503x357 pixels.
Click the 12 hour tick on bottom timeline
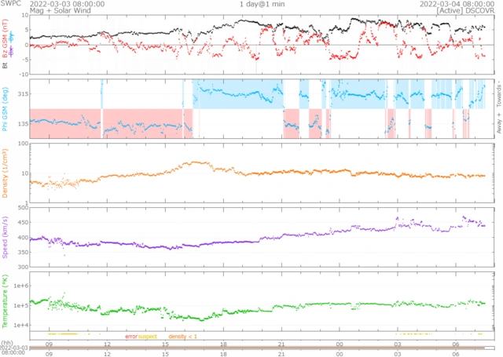[107, 344]
